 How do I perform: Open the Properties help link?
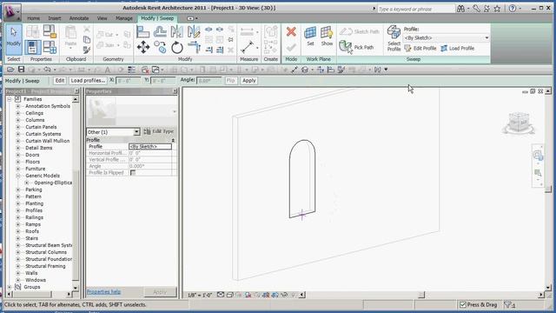(104, 292)
